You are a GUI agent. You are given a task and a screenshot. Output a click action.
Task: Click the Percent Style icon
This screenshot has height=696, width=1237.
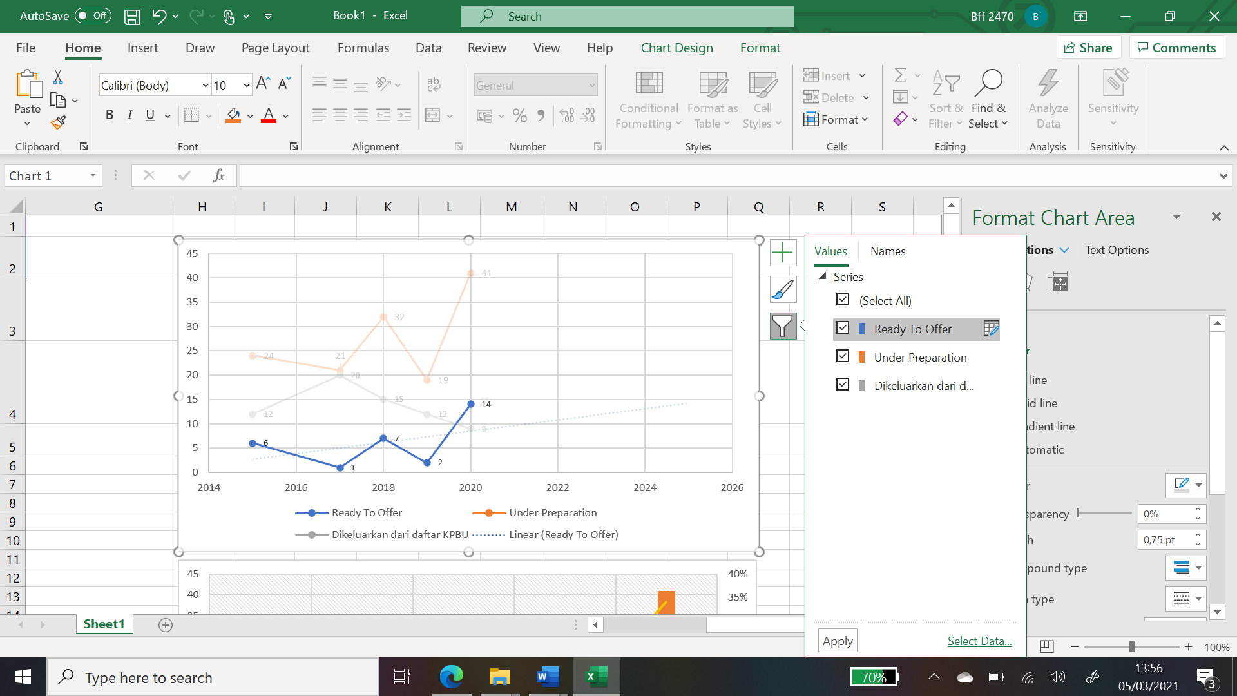pyautogui.click(x=520, y=115)
